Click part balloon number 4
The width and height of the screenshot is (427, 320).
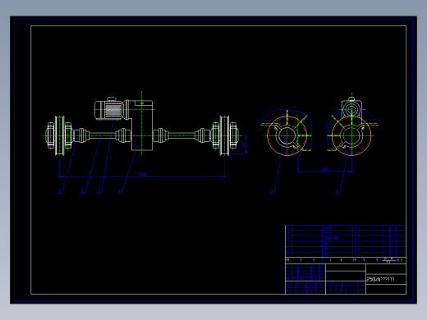pos(119,190)
